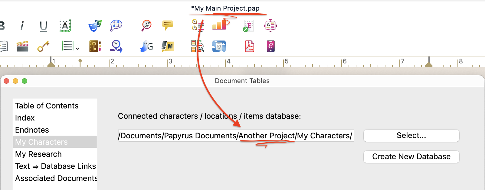Choose Text ⇒ Database Links entry
The width and height of the screenshot is (485, 190).
[55, 166]
